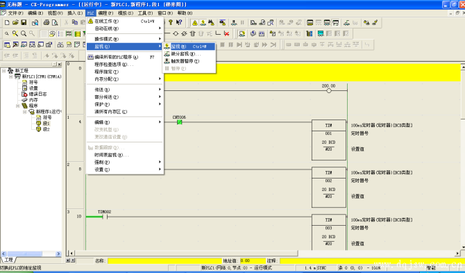Click the Print toolbar icon

coord(46,22)
